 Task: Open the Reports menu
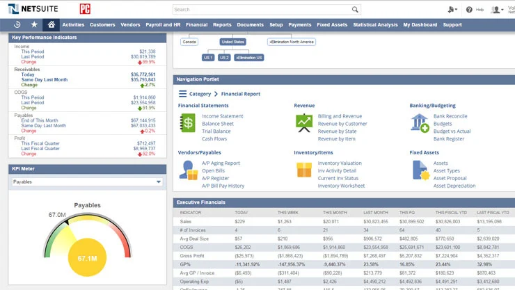tap(222, 25)
